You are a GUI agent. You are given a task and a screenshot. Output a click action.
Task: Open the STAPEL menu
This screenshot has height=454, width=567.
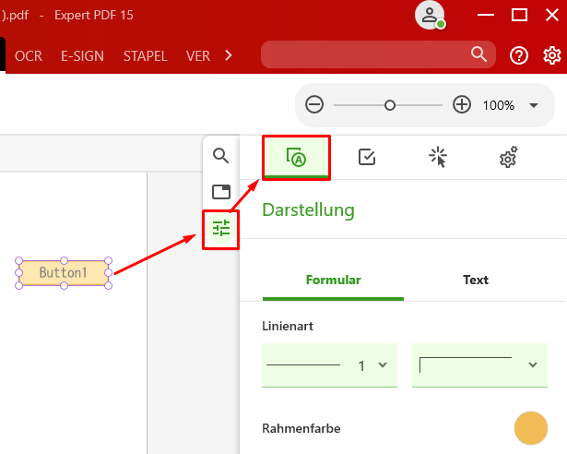click(146, 56)
